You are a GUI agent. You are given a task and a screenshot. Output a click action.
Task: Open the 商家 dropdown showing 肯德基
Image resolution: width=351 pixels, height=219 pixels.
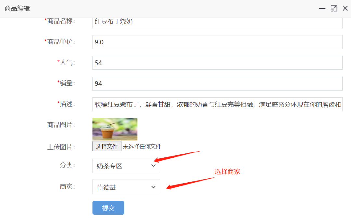126,187
